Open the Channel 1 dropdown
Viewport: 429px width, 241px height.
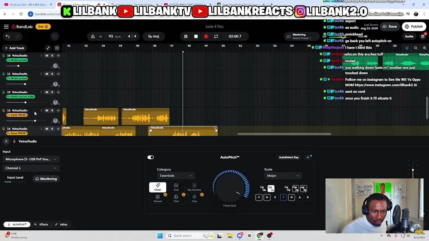tap(31, 168)
